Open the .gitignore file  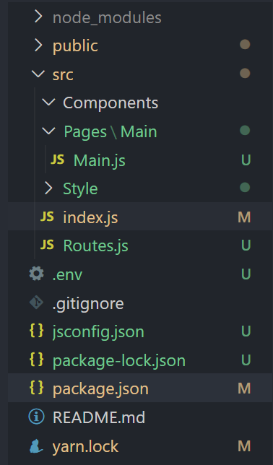point(88,304)
